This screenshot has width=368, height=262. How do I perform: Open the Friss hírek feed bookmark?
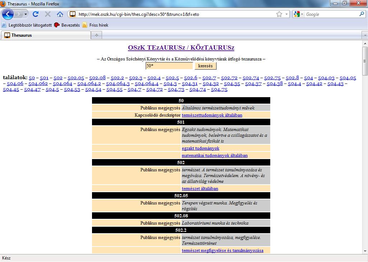[95, 25]
